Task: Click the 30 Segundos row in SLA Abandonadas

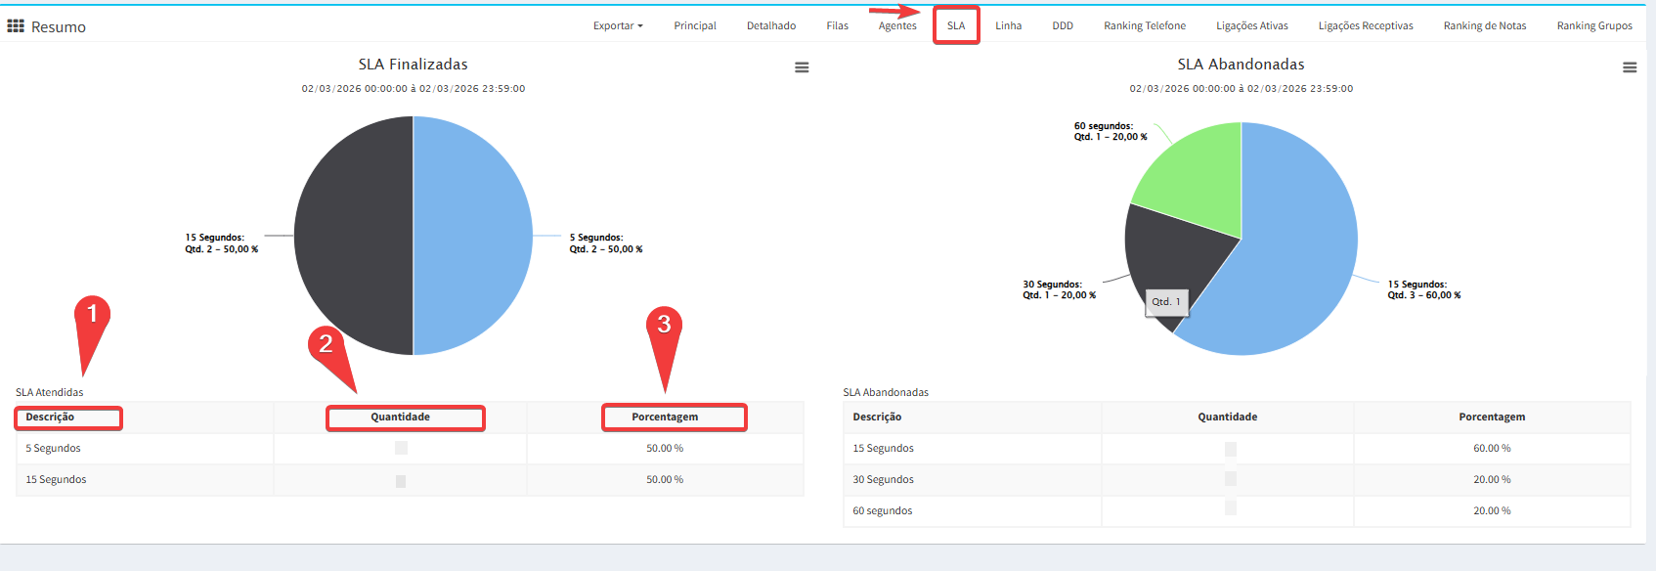Action: point(884,480)
